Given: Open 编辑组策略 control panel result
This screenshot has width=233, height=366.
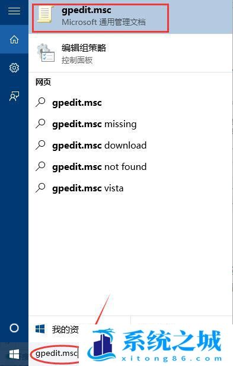Looking at the screenshot, I should coord(130,53).
